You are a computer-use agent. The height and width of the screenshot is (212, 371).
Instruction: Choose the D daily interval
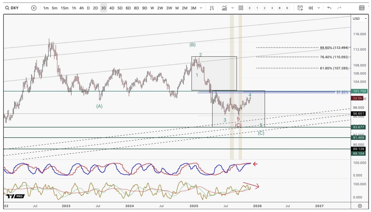coord(88,8)
